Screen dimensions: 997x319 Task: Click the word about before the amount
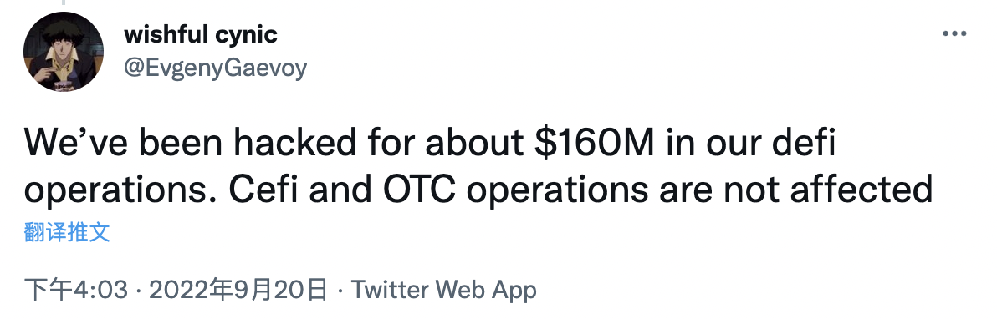click(x=472, y=144)
